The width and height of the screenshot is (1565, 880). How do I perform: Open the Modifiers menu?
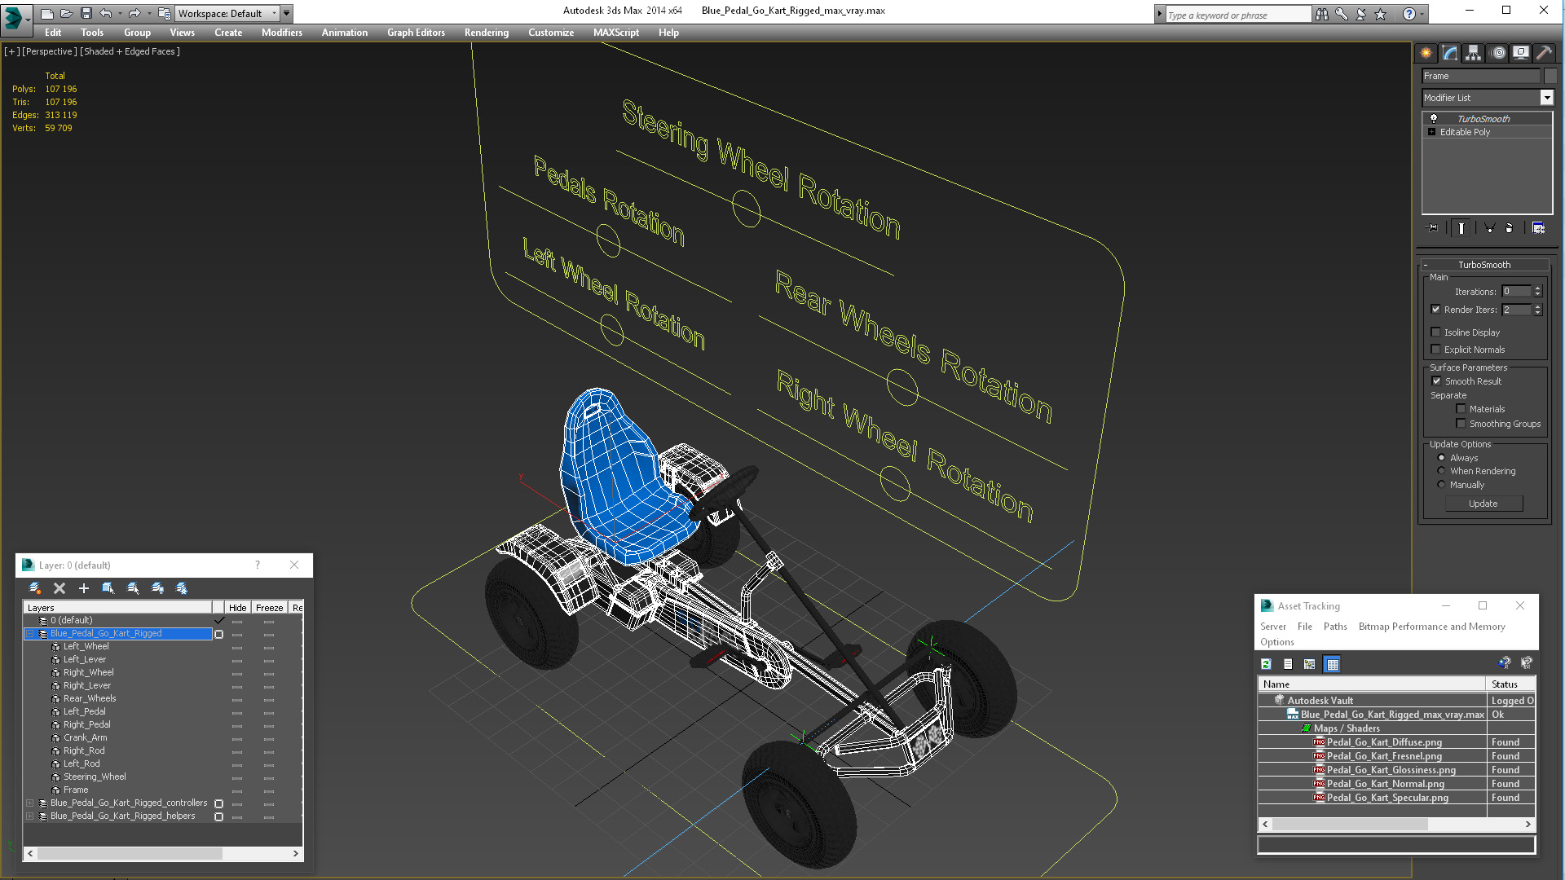click(281, 33)
